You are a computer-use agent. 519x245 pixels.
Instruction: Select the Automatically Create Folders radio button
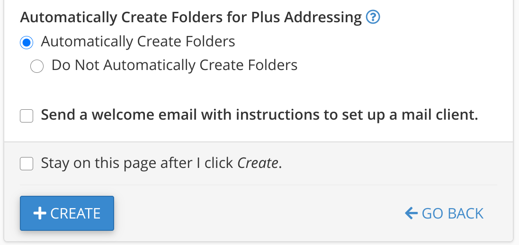(27, 43)
